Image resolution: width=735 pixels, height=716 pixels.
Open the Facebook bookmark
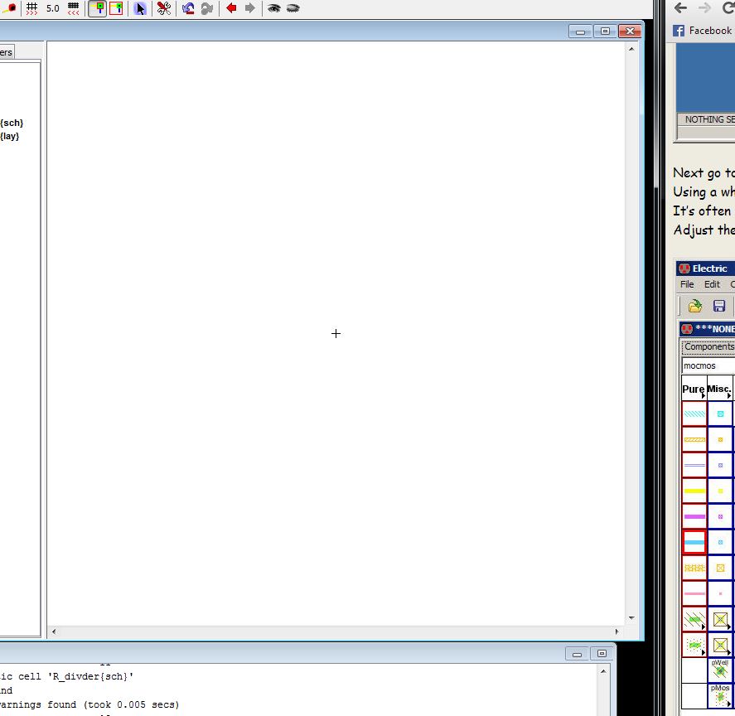[x=702, y=31]
